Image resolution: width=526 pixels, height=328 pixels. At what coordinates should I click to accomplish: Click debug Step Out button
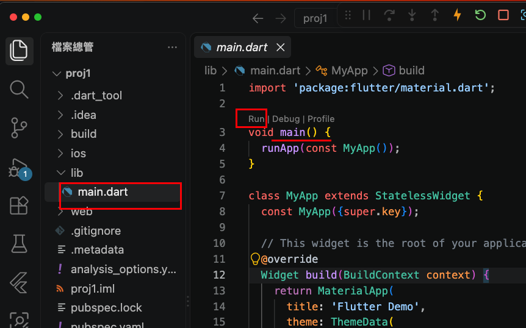coord(434,15)
